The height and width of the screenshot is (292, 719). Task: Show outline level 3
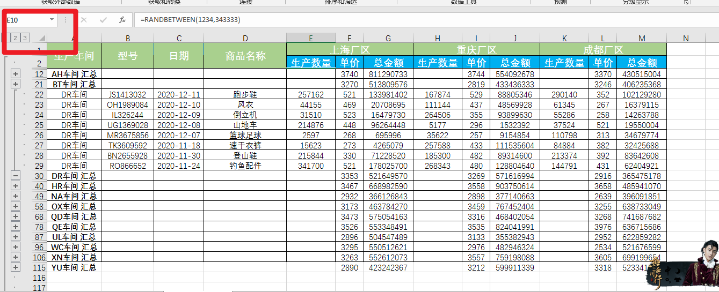pos(25,38)
